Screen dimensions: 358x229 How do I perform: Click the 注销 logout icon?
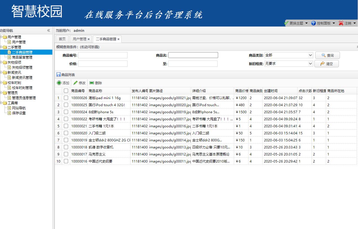(x=341, y=23)
